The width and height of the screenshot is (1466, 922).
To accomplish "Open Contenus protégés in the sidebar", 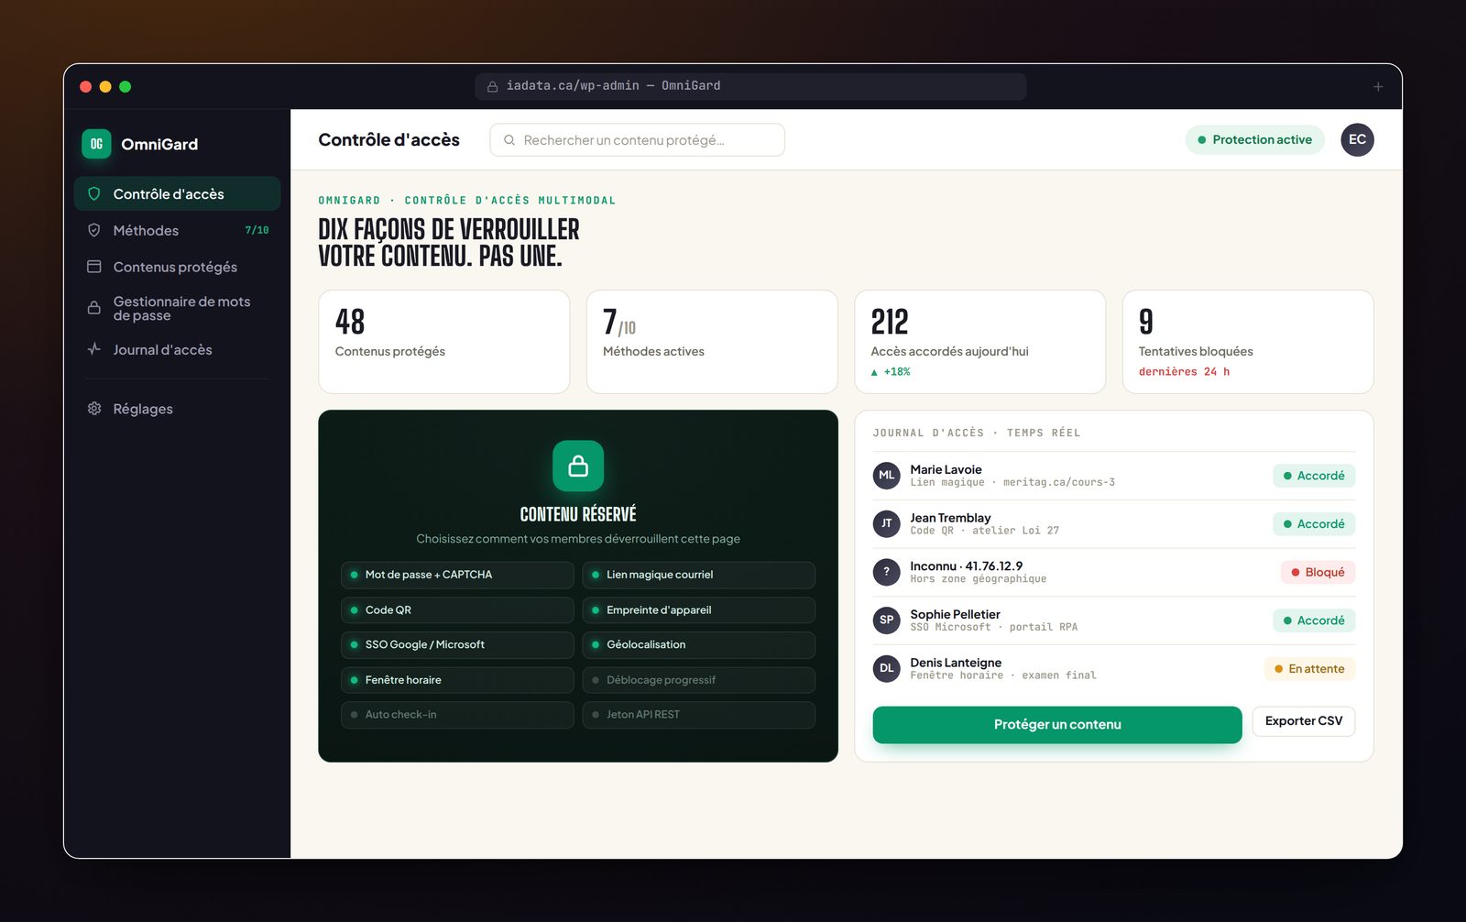I will [x=177, y=267].
